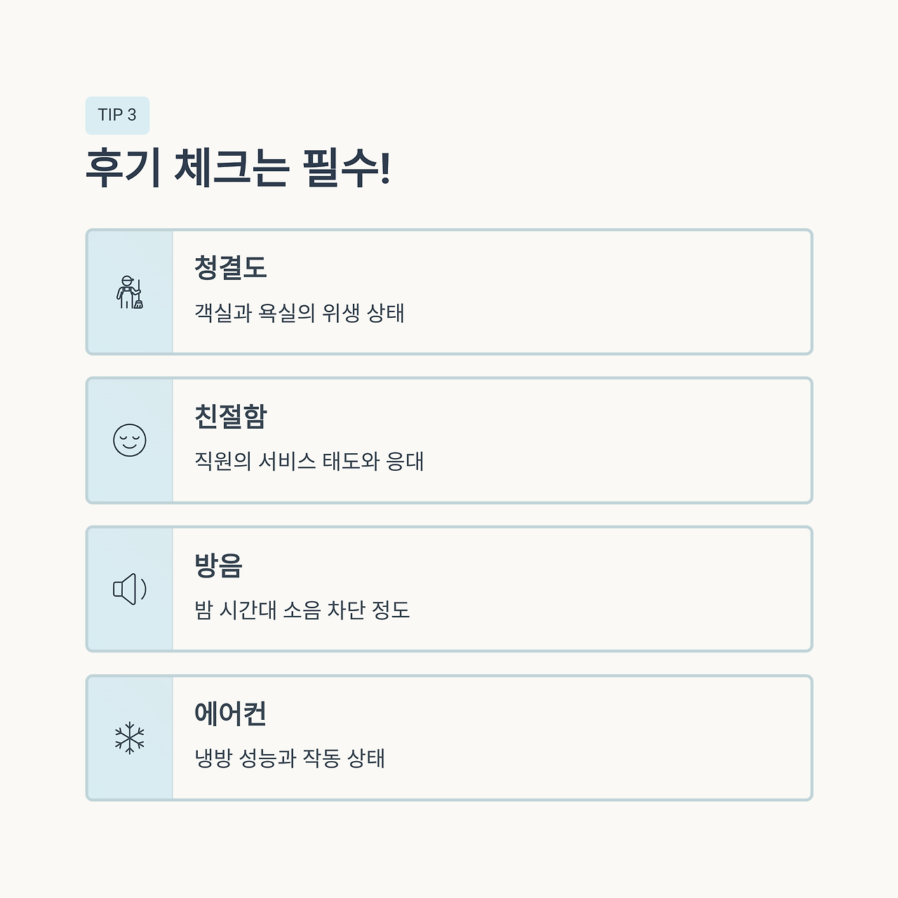
Task: Click the description 밤 시간대 소음 차단 정도
Action: point(302,610)
